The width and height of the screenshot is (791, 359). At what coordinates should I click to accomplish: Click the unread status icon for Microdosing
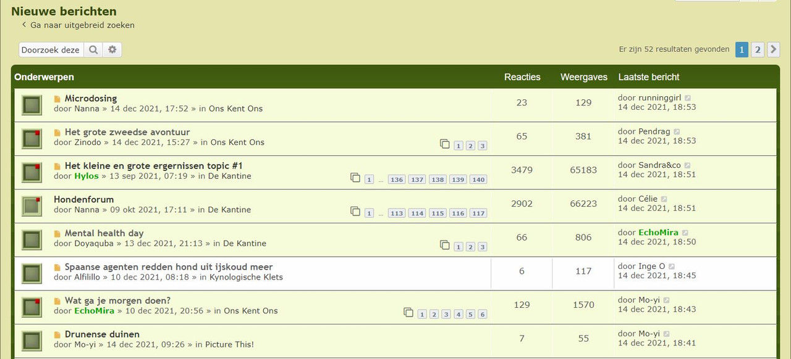point(32,105)
